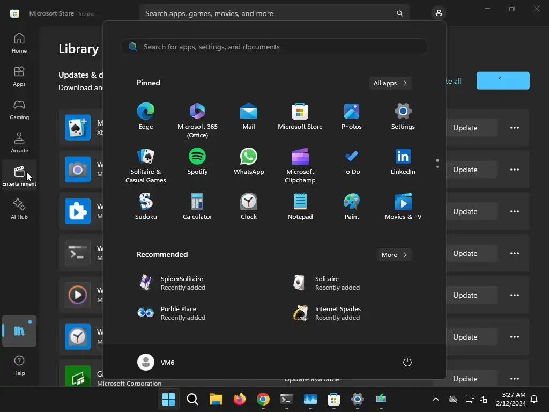Open Microsoft Store from pinned apps
The image size is (549, 412).
(300, 117)
